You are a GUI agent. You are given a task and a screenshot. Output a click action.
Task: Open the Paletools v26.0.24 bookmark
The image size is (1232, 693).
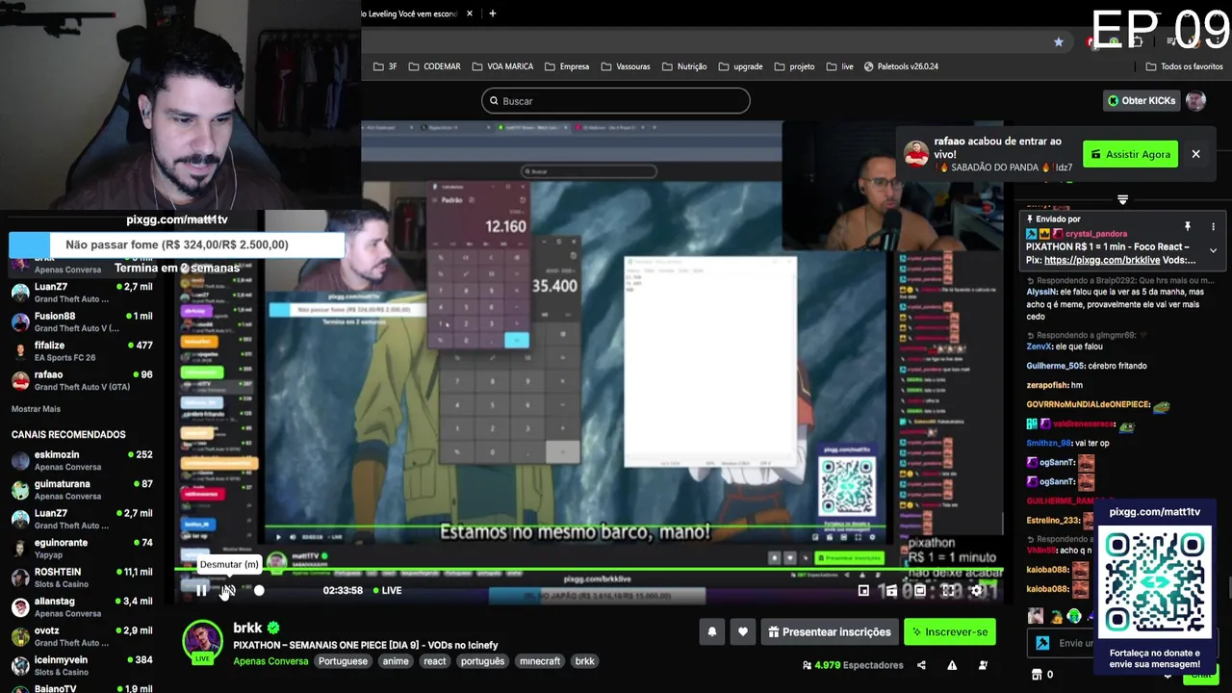point(901,66)
